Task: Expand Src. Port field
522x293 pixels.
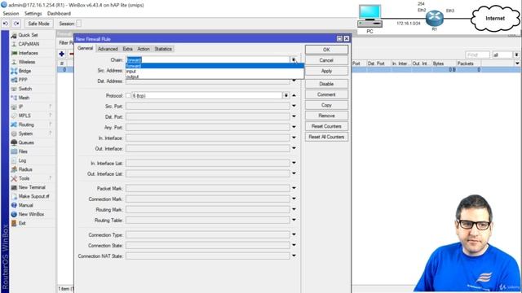Action: click(x=294, y=107)
